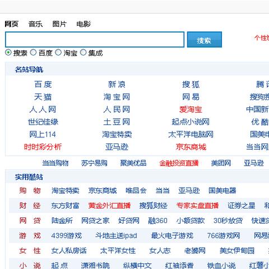Choose the 集成 radio option

point(84,53)
